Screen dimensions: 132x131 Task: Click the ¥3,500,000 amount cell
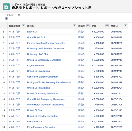(98, 88)
